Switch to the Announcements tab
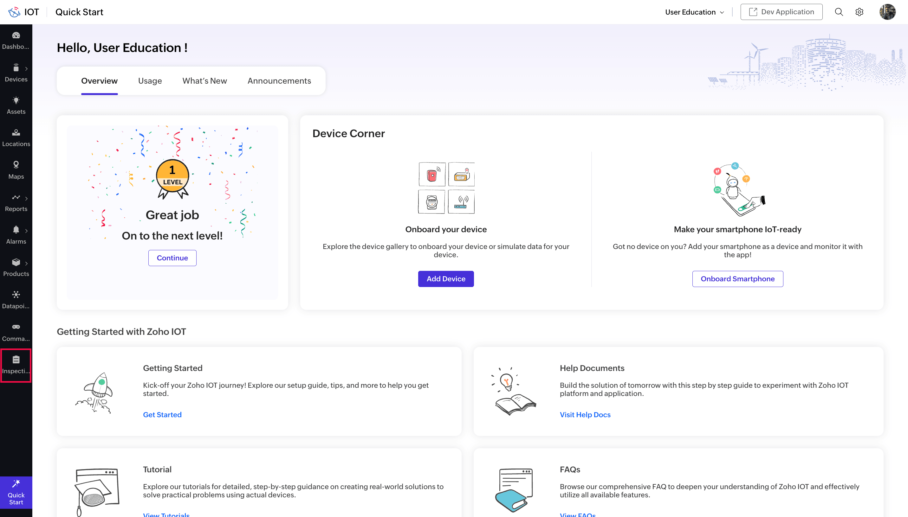 coord(279,80)
